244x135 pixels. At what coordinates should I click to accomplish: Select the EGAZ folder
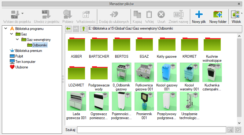coord(144,44)
